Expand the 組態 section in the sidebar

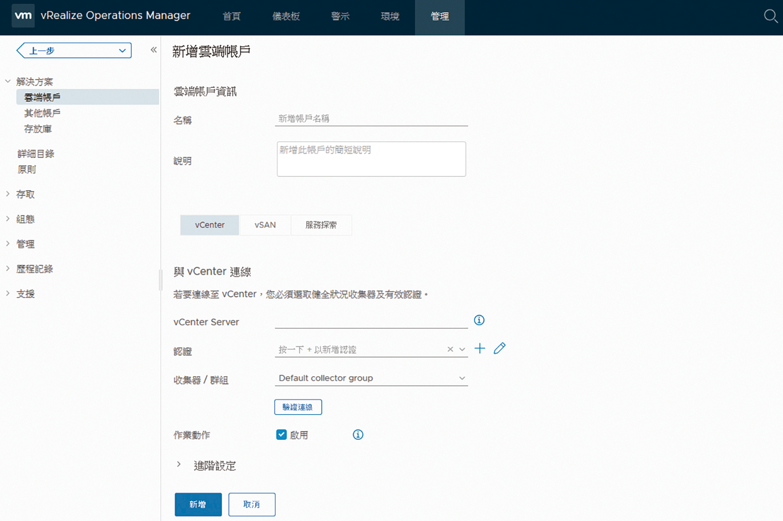(x=8, y=219)
